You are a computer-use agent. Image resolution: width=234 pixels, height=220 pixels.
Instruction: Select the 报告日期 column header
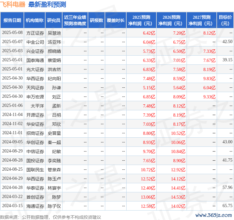[x=12, y=20]
